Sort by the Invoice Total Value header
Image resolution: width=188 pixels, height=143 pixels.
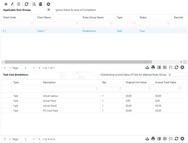(x=165, y=82)
